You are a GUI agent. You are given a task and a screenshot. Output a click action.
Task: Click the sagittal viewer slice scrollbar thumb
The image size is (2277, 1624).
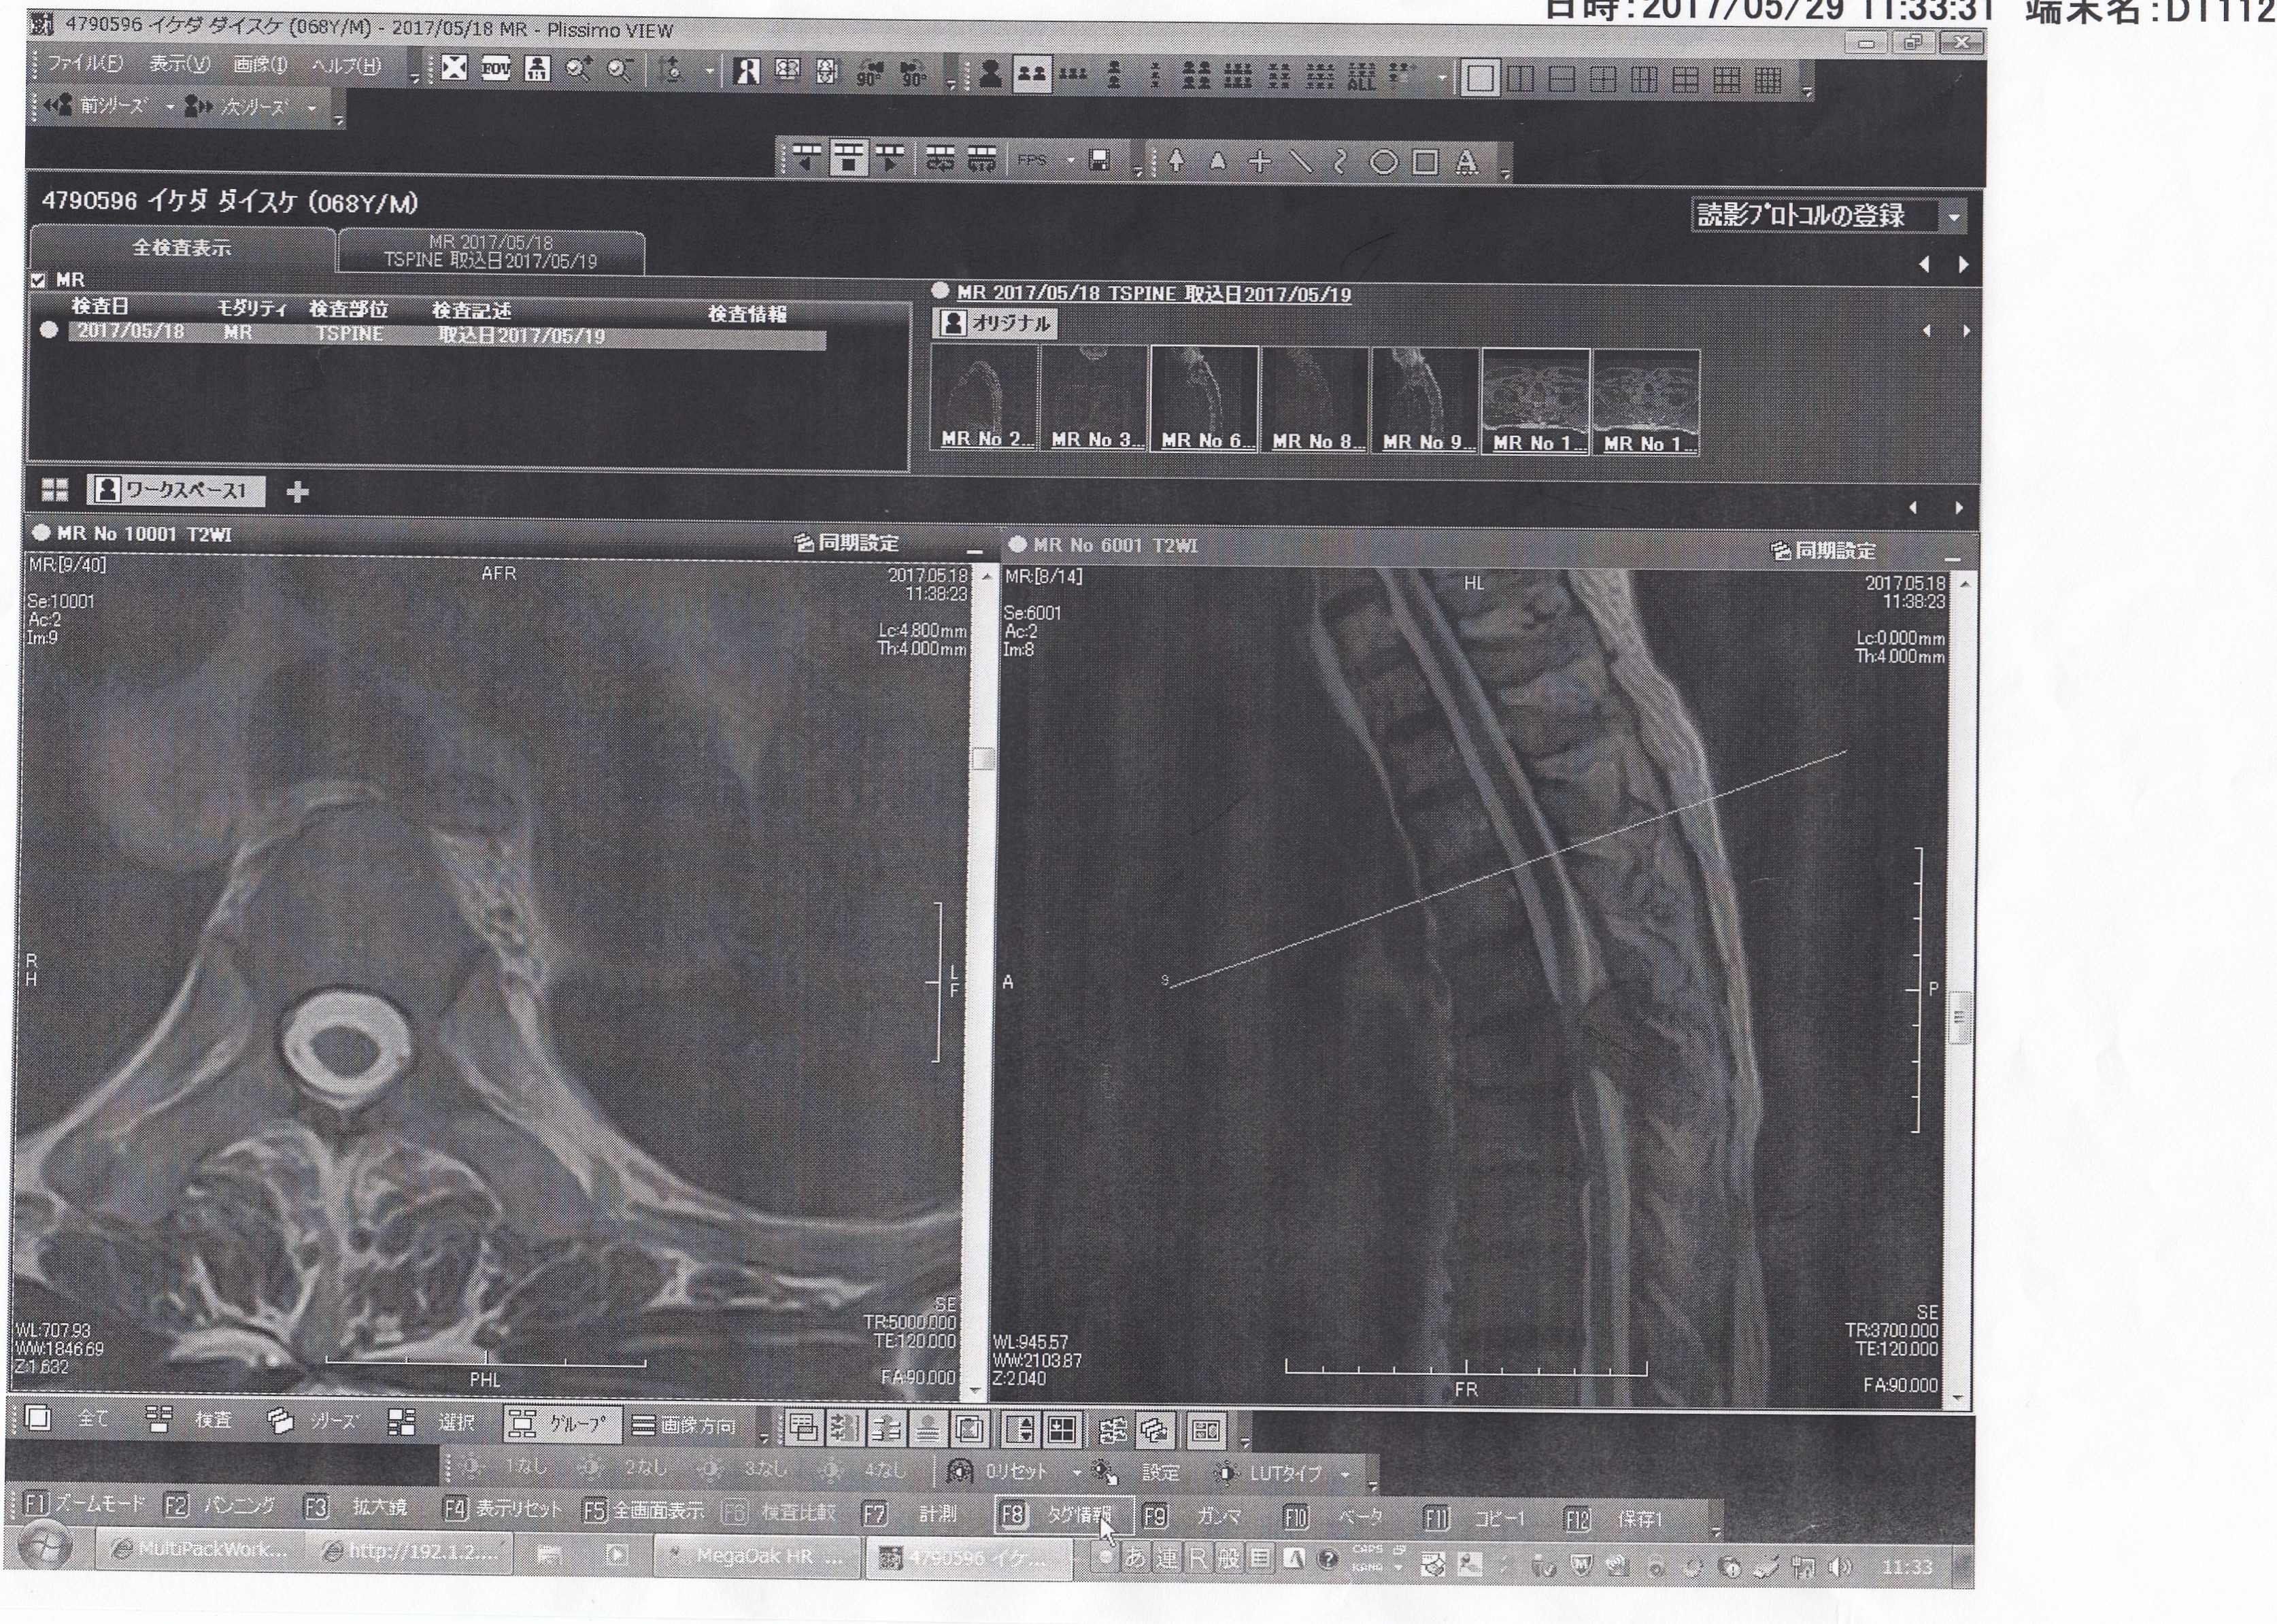[x=1961, y=1018]
